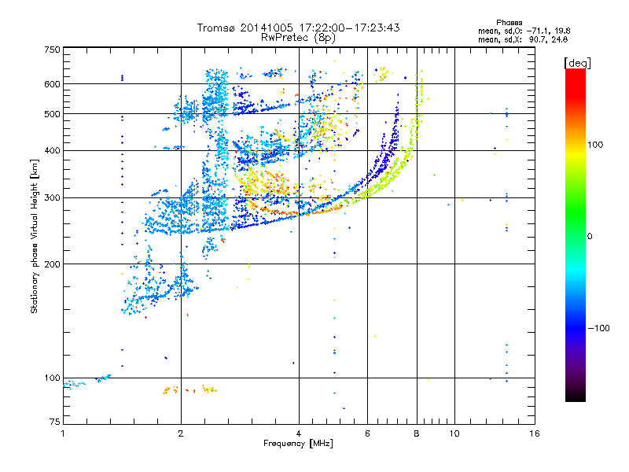
Task: Click the x-axis tick label '8'
Action: pos(417,433)
